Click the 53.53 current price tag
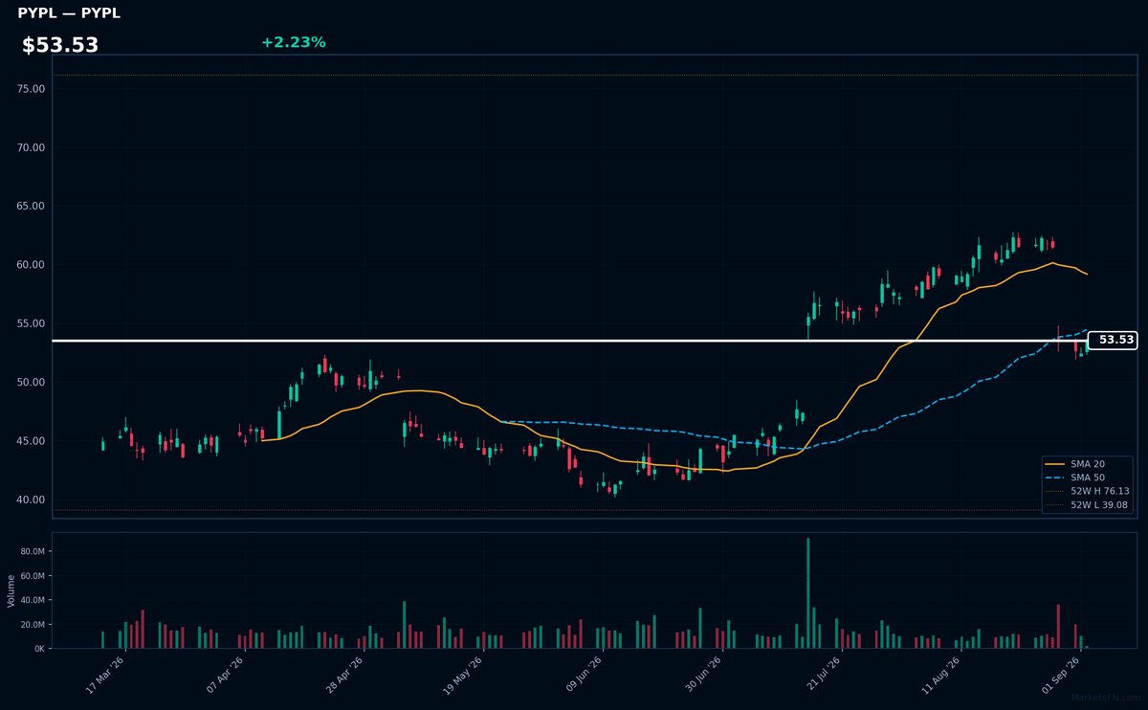Image resolution: width=1148 pixels, height=710 pixels. click(x=1113, y=340)
